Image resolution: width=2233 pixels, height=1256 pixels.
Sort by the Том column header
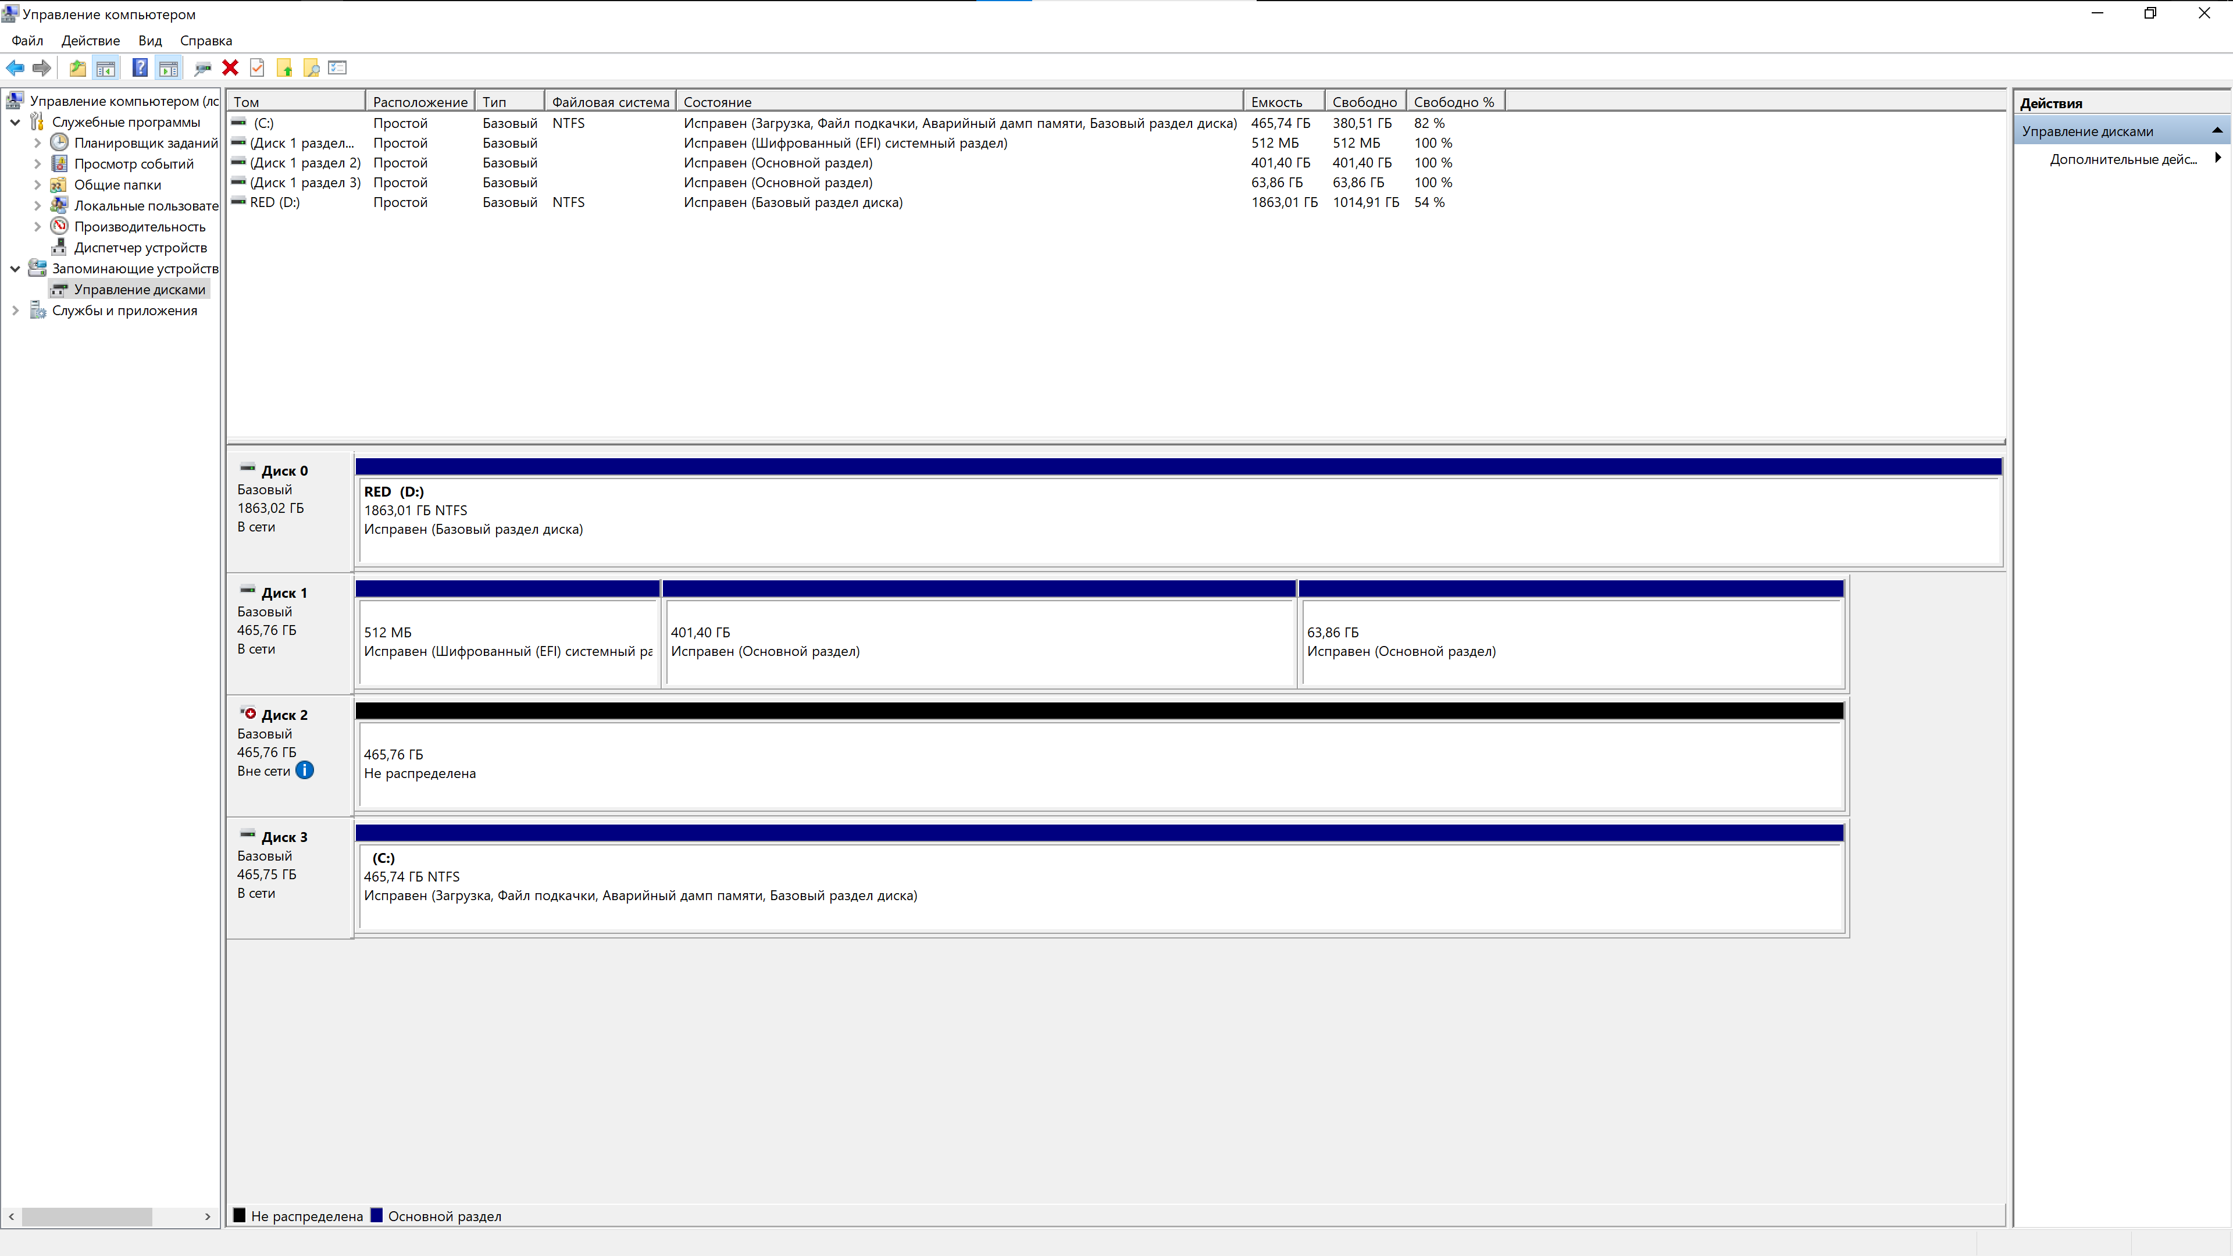(x=295, y=101)
